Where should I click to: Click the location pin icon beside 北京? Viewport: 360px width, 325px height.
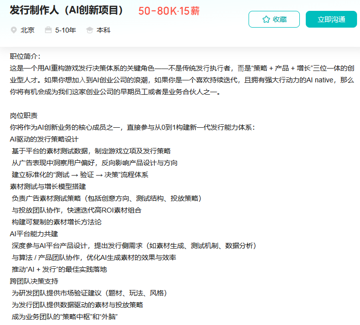[x=14, y=30]
